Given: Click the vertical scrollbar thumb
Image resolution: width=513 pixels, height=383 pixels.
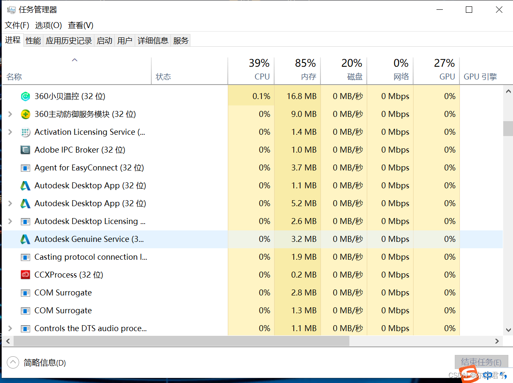Looking at the screenshot, I should (508, 129).
